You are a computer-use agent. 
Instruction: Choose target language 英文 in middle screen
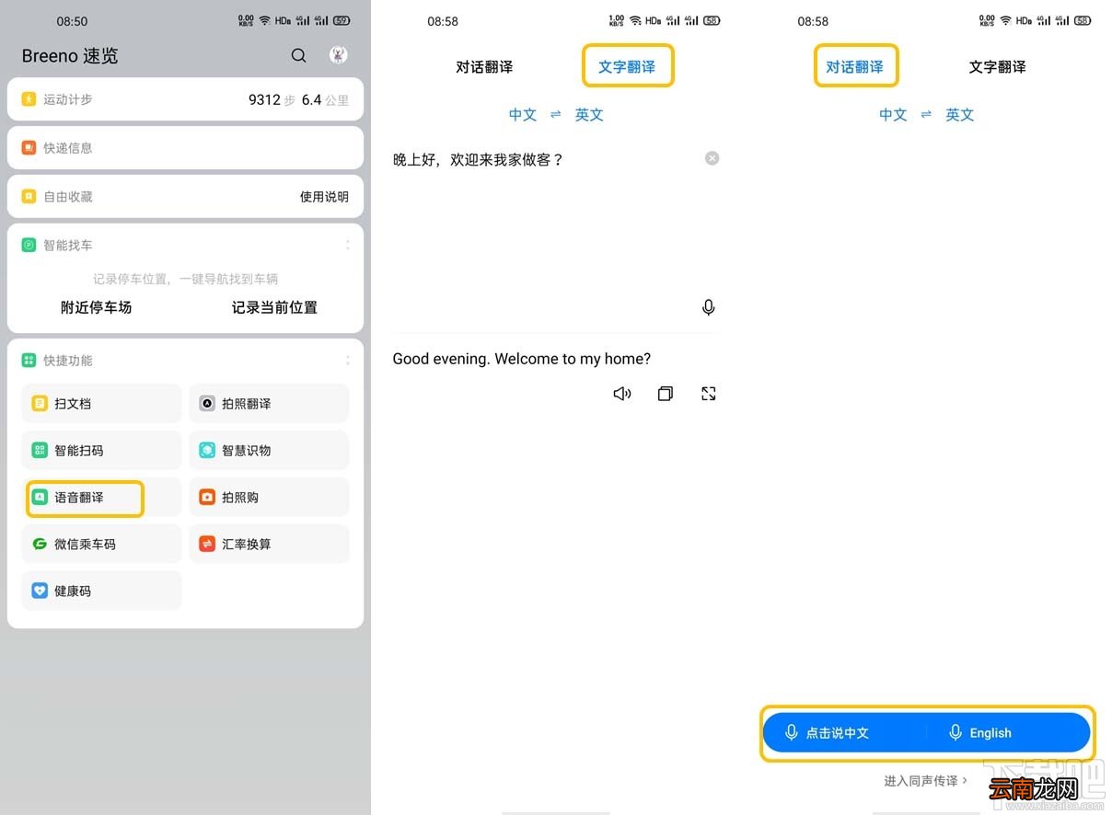pyautogui.click(x=589, y=115)
